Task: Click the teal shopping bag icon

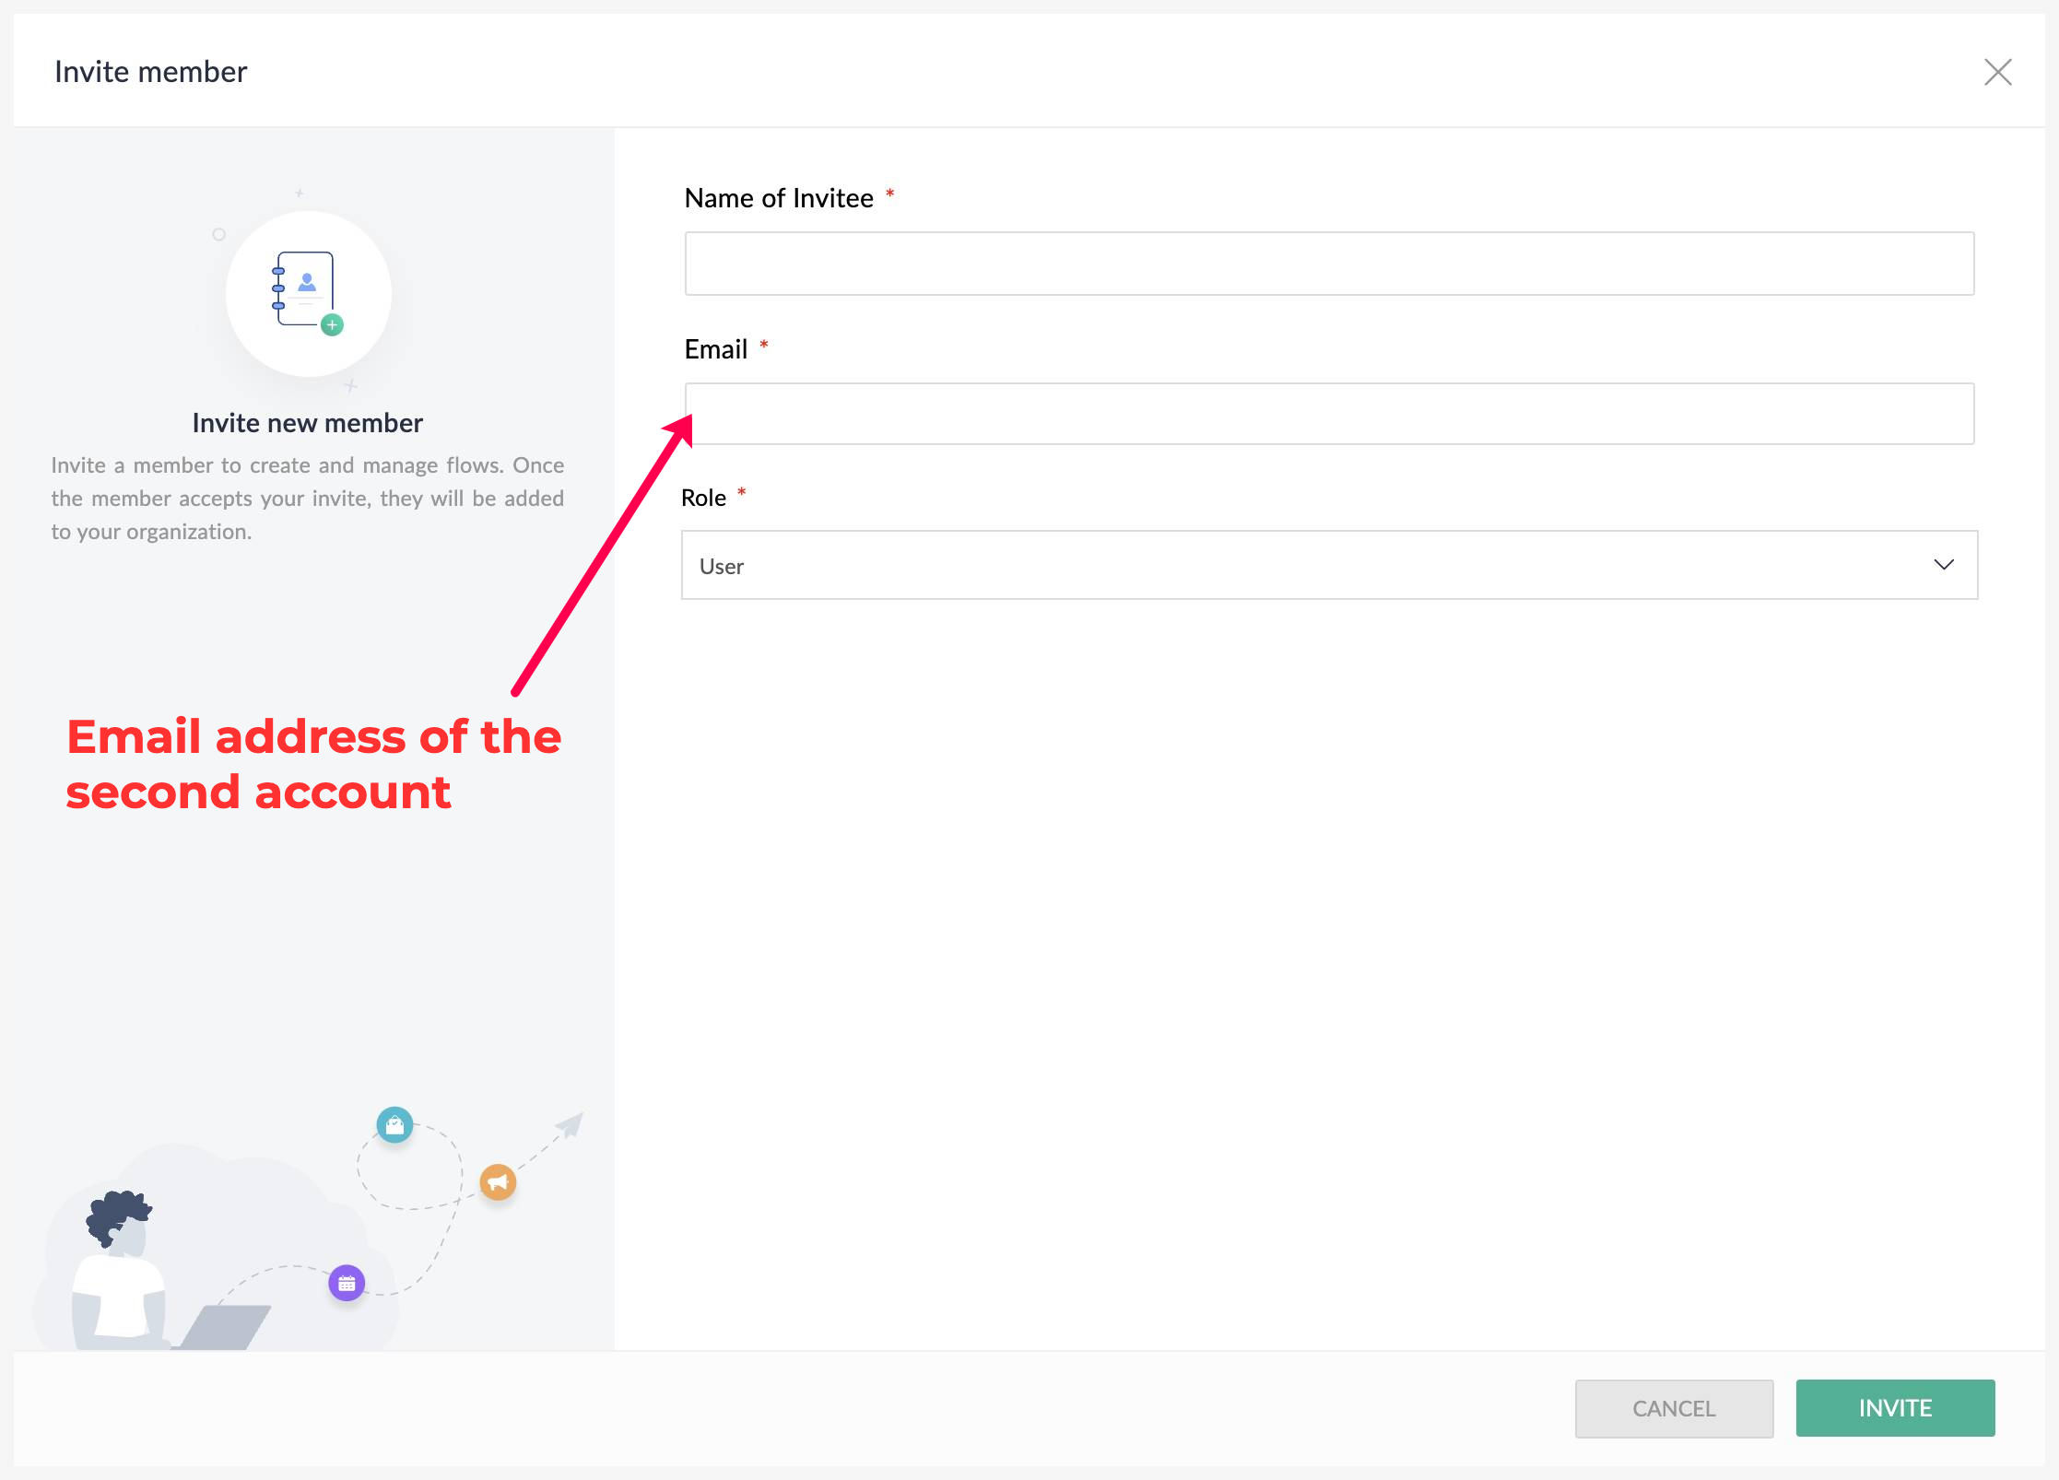Action: 394,1124
